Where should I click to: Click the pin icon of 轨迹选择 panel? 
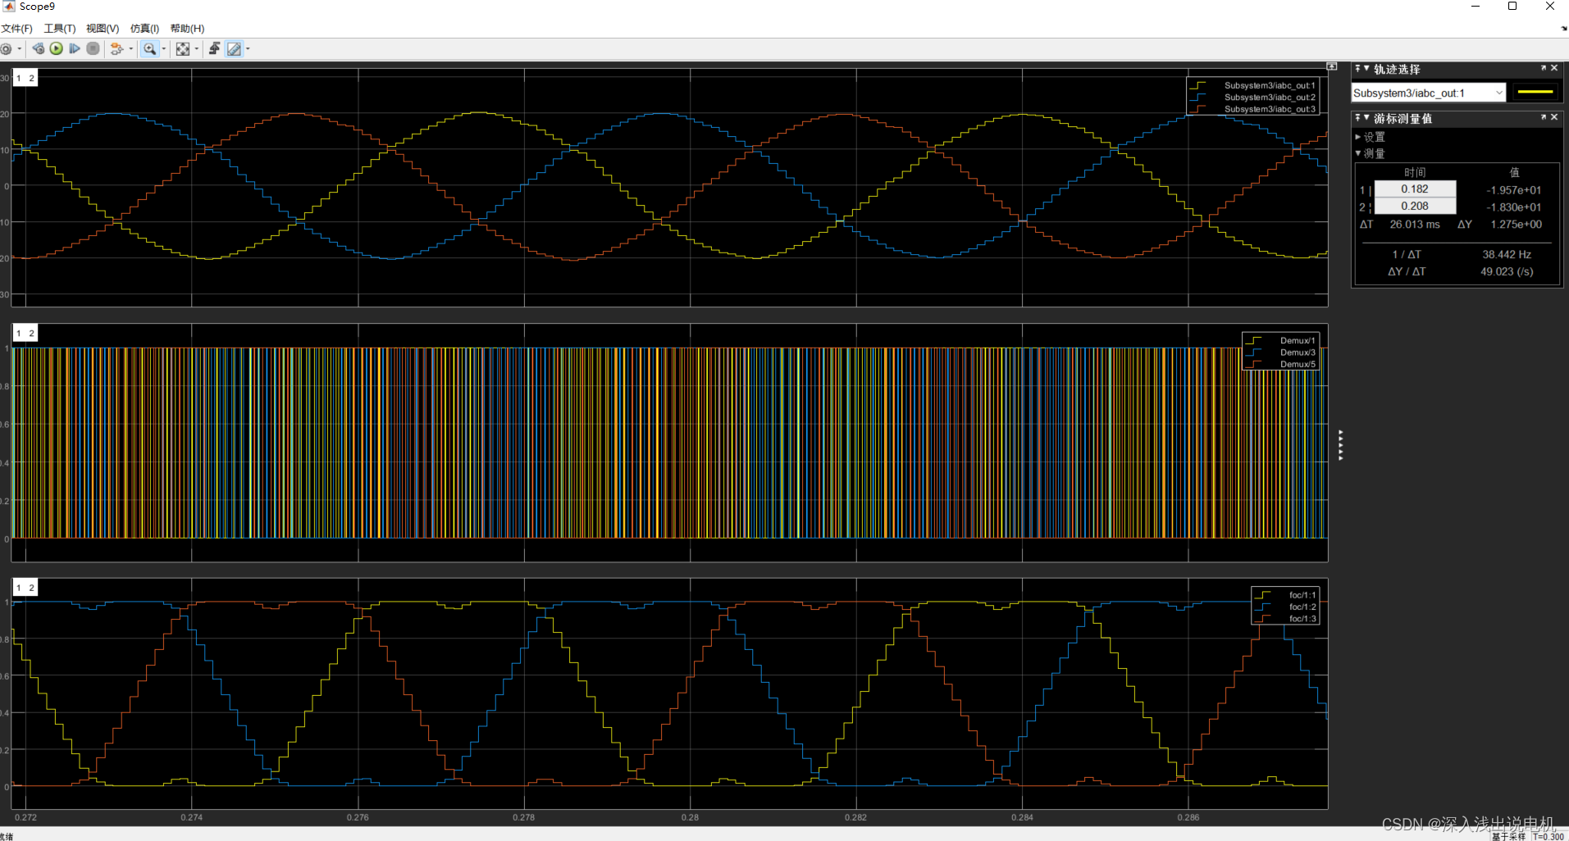[1358, 69]
